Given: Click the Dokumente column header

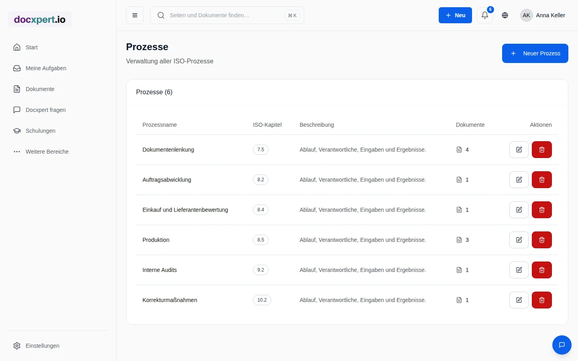Looking at the screenshot, I should (x=470, y=125).
